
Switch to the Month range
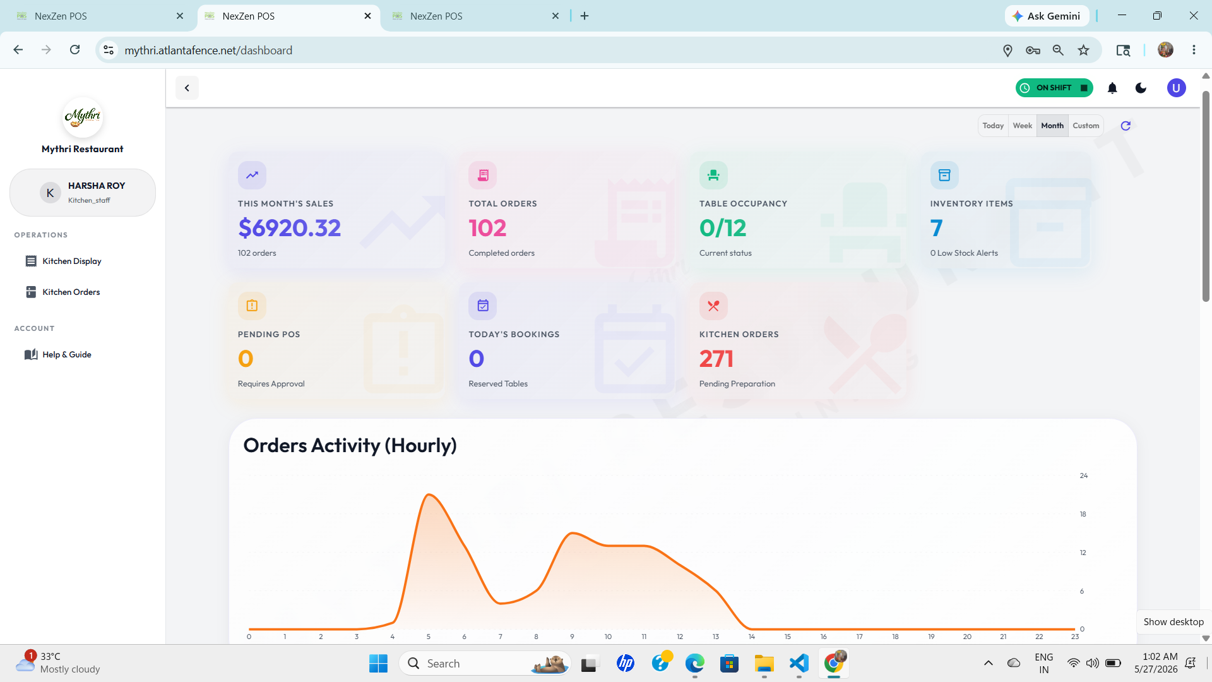(1052, 126)
